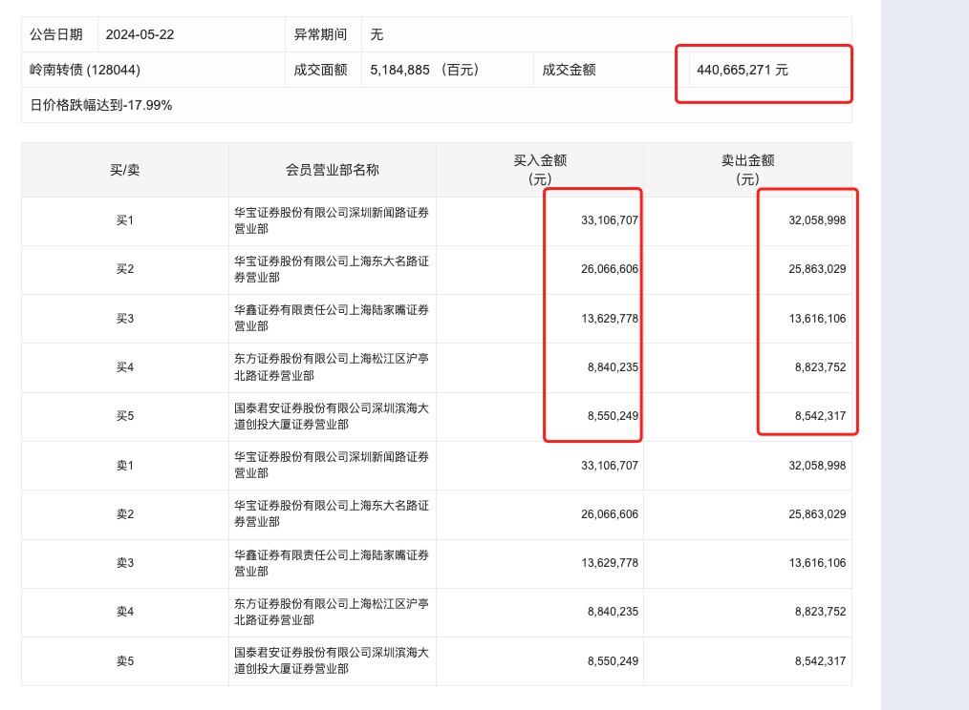This screenshot has width=969, height=710.
Task: Click the 卖出金额 (元) column header
Action: click(x=746, y=170)
